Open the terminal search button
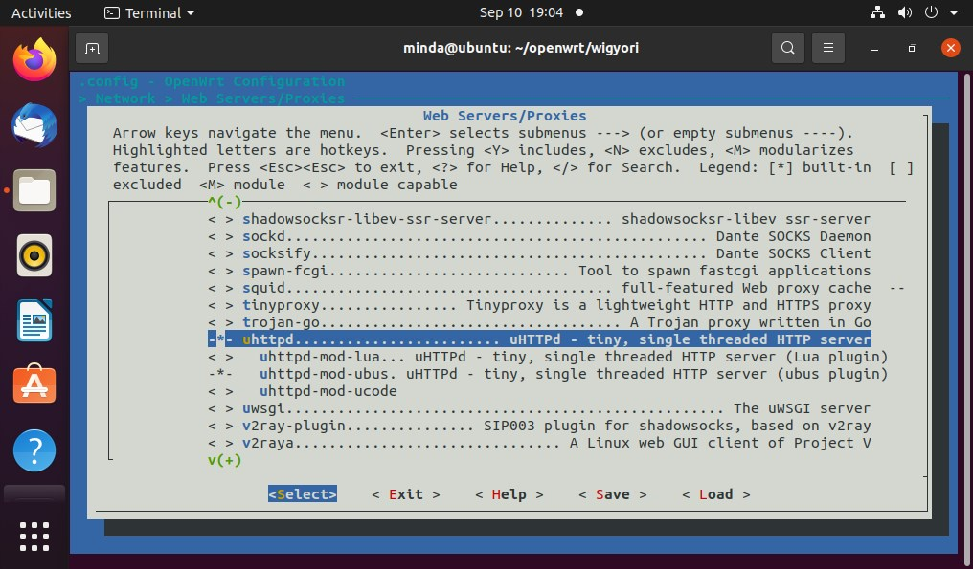 point(787,48)
